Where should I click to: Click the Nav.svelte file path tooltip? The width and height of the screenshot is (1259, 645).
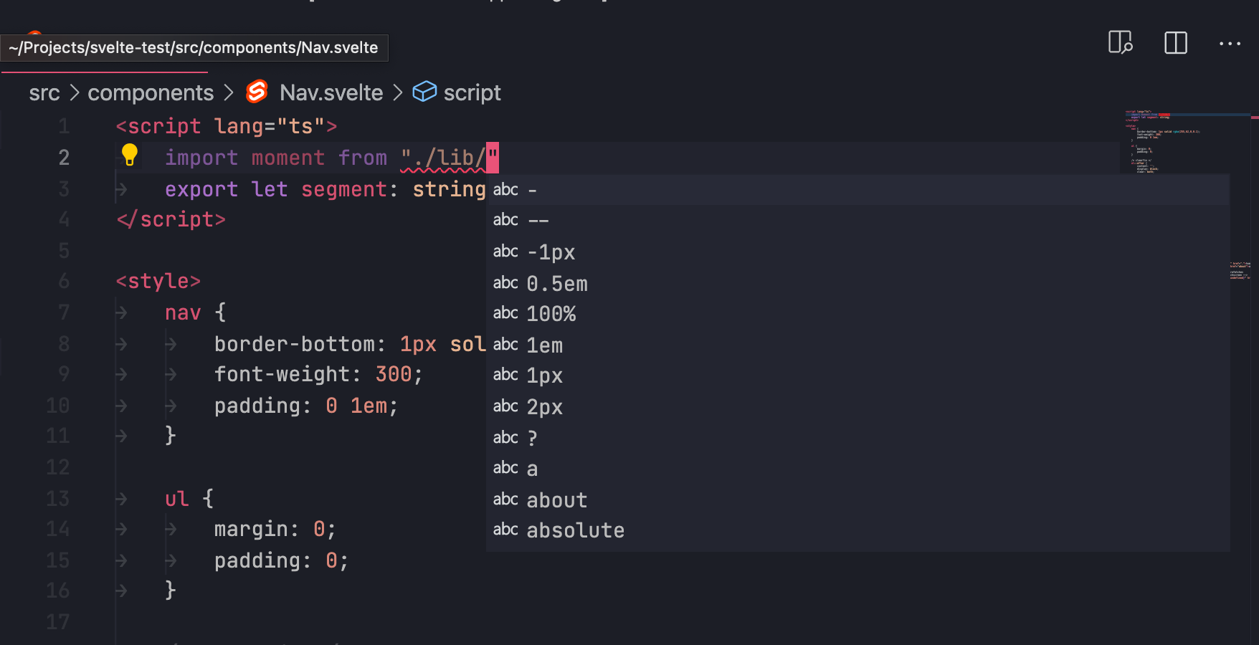(194, 47)
